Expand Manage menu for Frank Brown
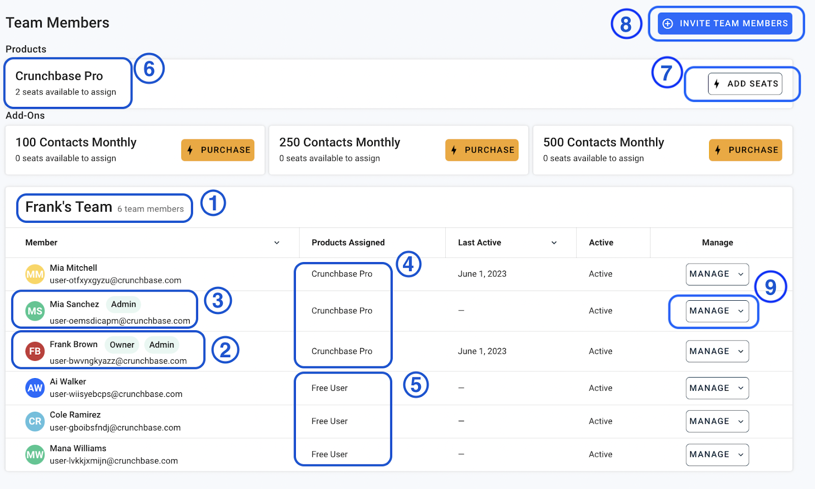The height and width of the screenshot is (489, 815). (717, 352)
